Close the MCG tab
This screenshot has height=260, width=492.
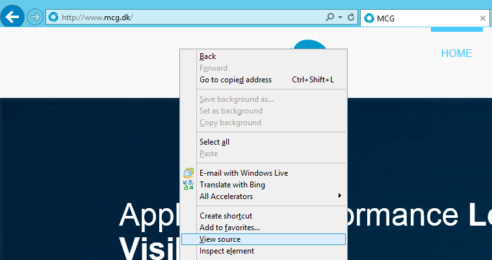click(x=482, y=18)
